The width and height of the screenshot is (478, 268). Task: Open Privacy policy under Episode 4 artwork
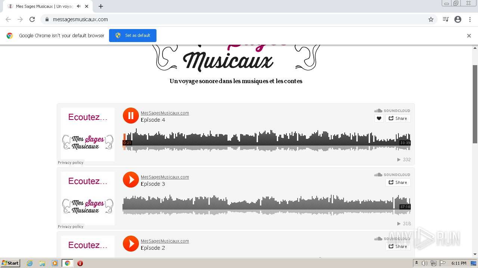pyautogui.click(x=71, y=163)
